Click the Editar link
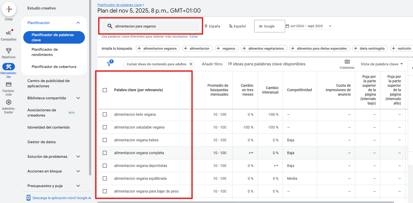413x203 pixels. click(x=194, y=37)
